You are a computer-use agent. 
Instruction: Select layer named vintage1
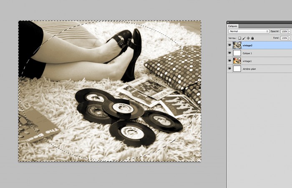pyautogui.click(x=247, y=61)
